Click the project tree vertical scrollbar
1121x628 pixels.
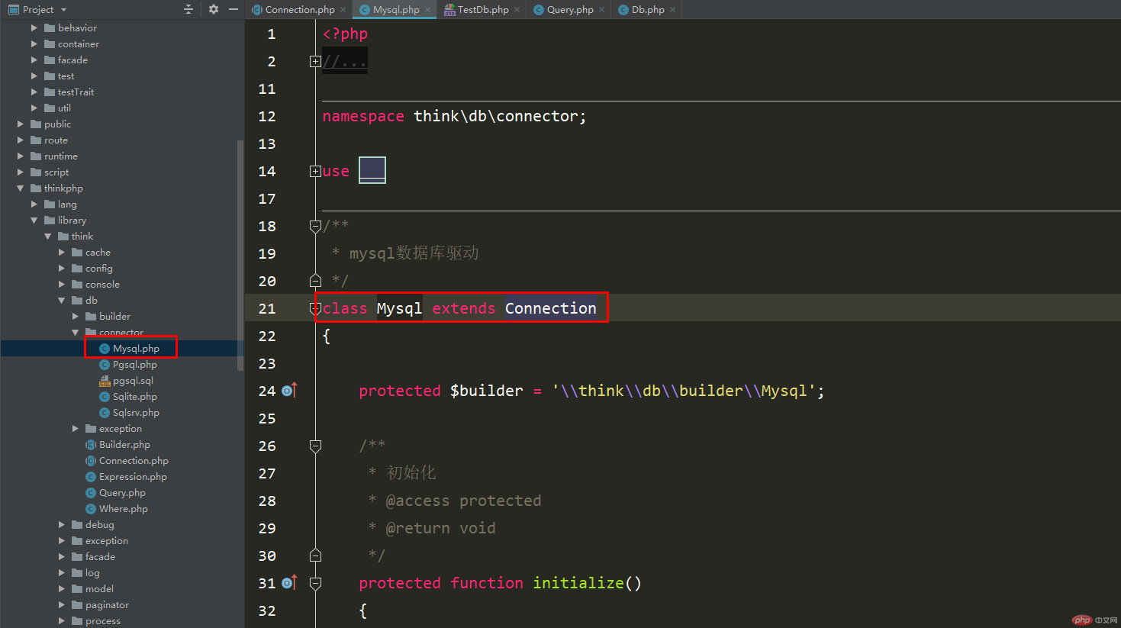240,256
